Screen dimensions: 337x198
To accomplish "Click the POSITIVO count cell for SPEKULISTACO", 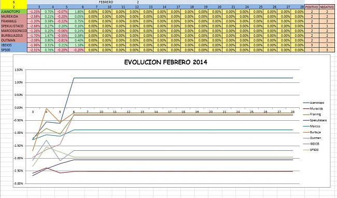I will (x=312, y=26).
